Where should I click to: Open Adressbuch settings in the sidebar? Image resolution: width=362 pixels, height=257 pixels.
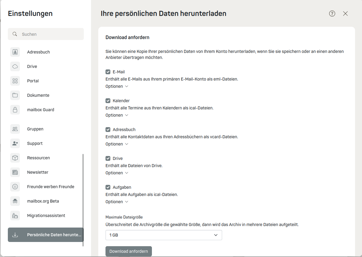tap(46, 52)
